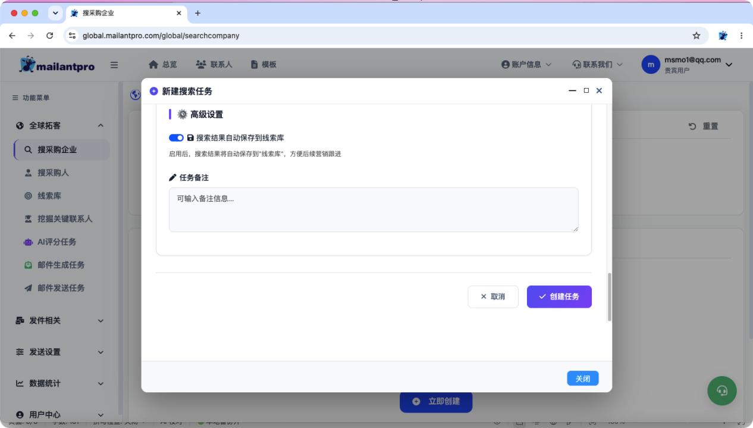Click the 邮件生成任务 mail icon

click(x=28, y=265)
